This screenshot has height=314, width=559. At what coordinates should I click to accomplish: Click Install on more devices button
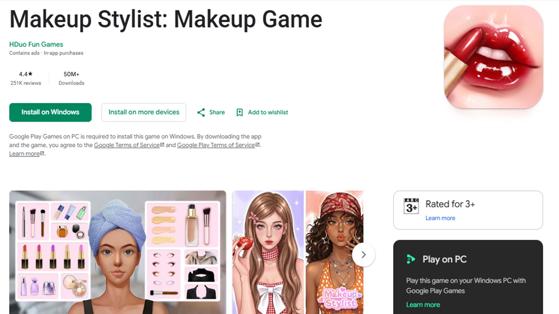[144, 112]
